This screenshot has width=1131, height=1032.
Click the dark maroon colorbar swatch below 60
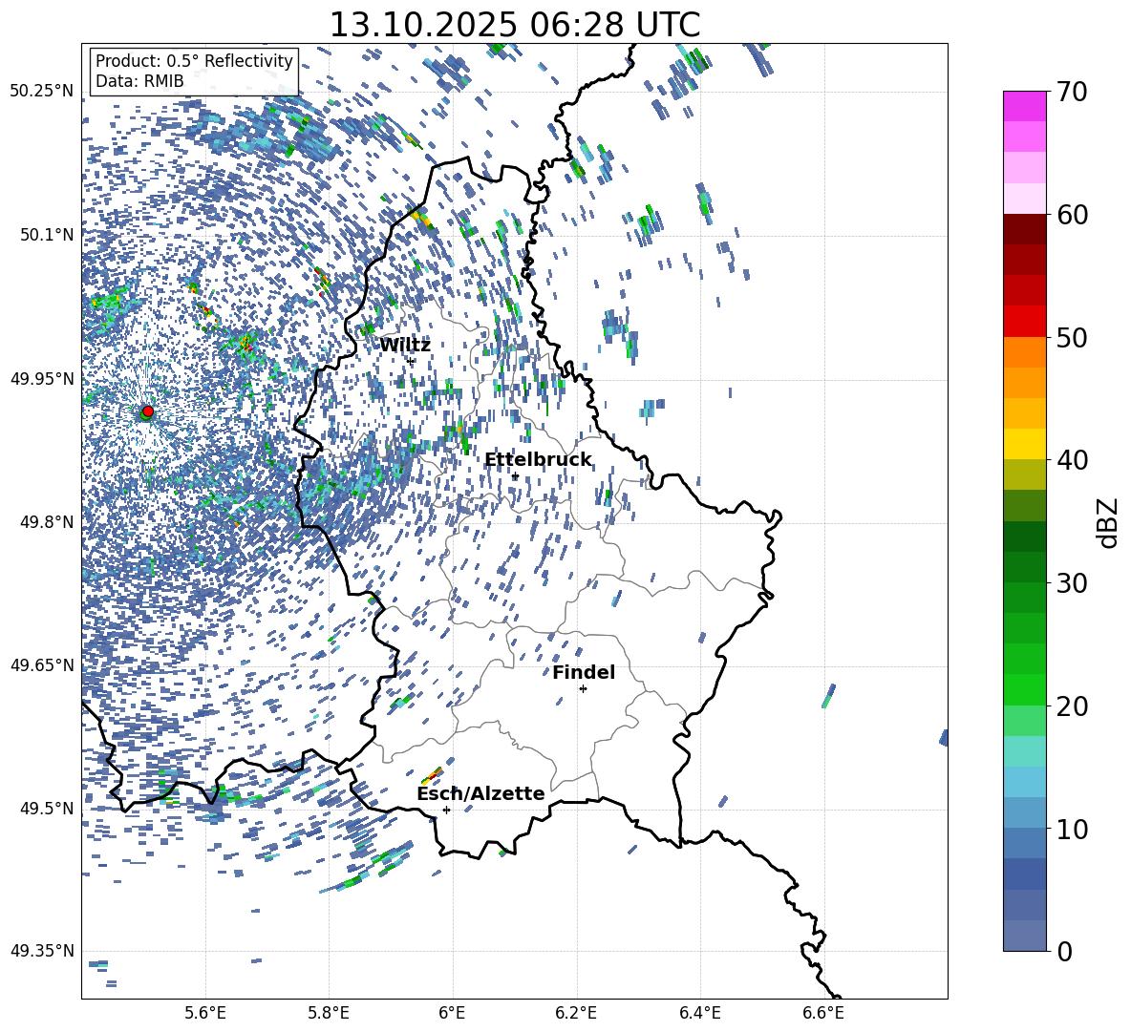1024,229
